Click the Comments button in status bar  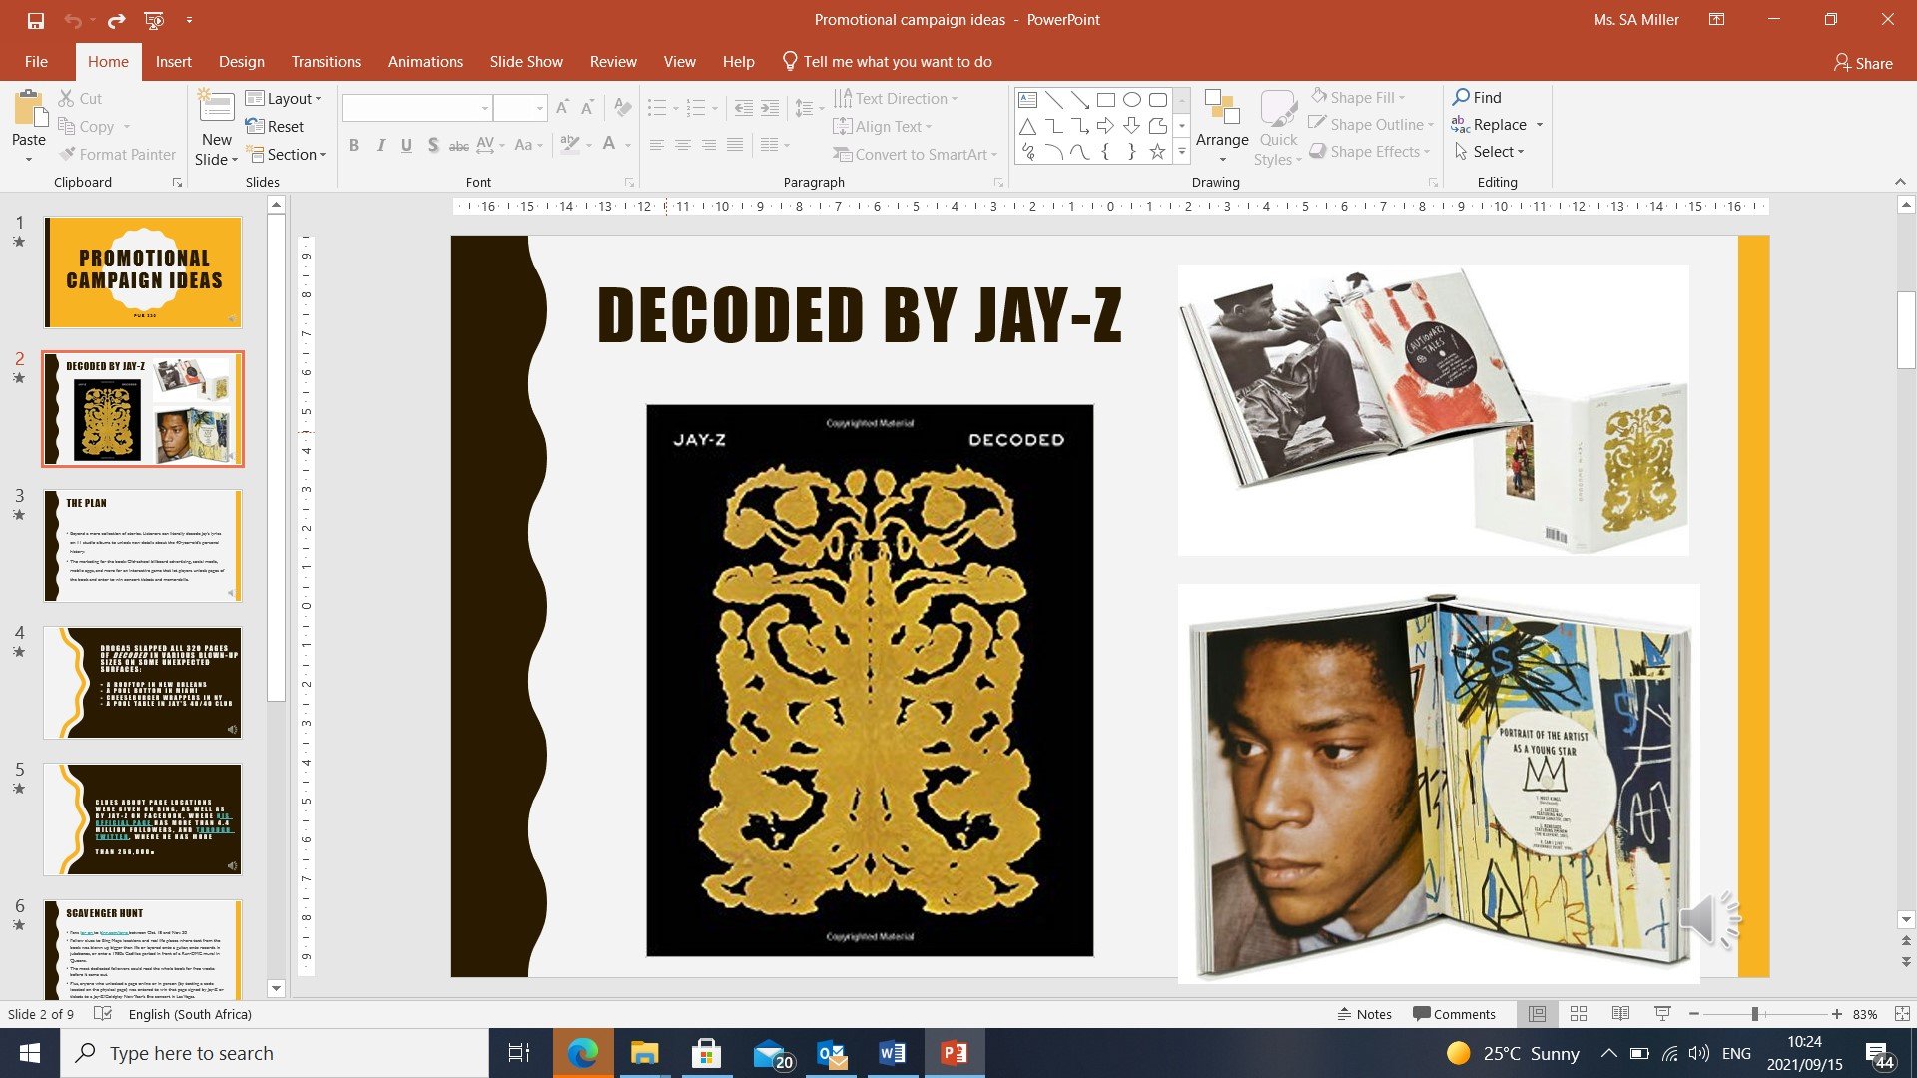tap(1454, 1014)
